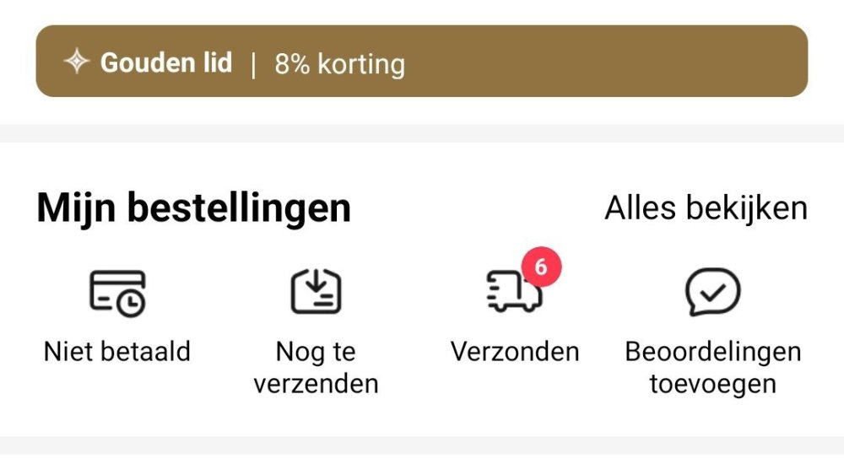The image size is (844, 464).
Task: Click the checkmark inside the review bubble
Action: [x=714, y=291]
